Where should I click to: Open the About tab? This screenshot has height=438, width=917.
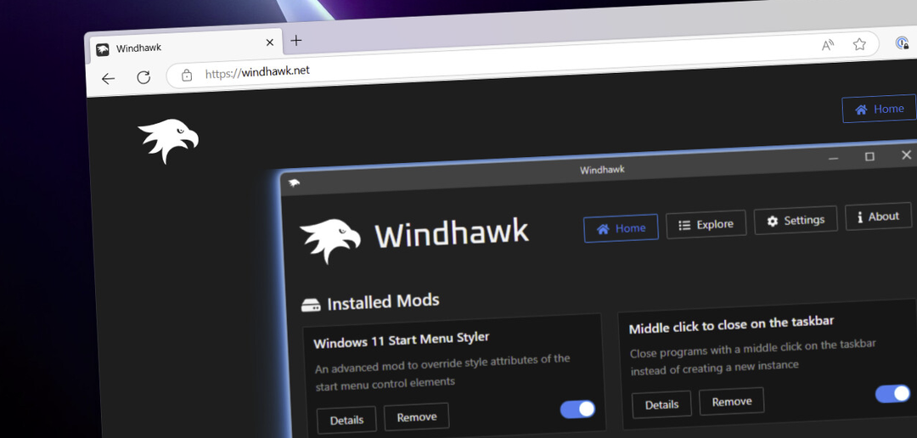click(879, 216)
